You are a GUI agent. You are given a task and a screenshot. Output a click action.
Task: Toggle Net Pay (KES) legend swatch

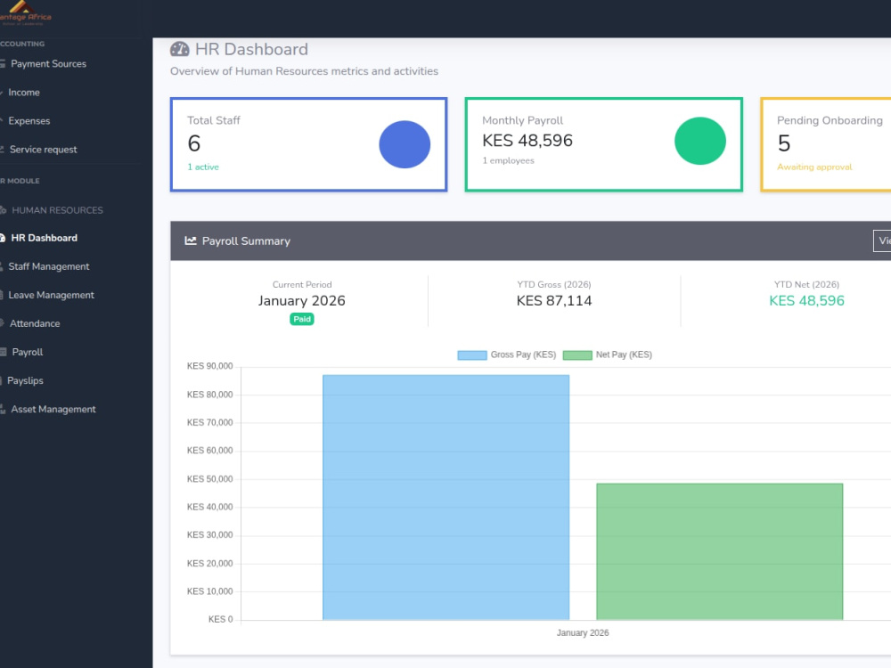[577, 355]
